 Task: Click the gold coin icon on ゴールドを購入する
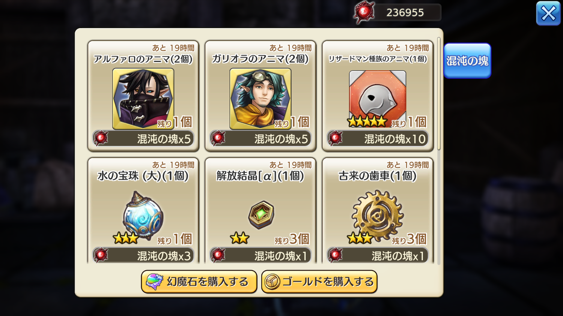[272, 282]
